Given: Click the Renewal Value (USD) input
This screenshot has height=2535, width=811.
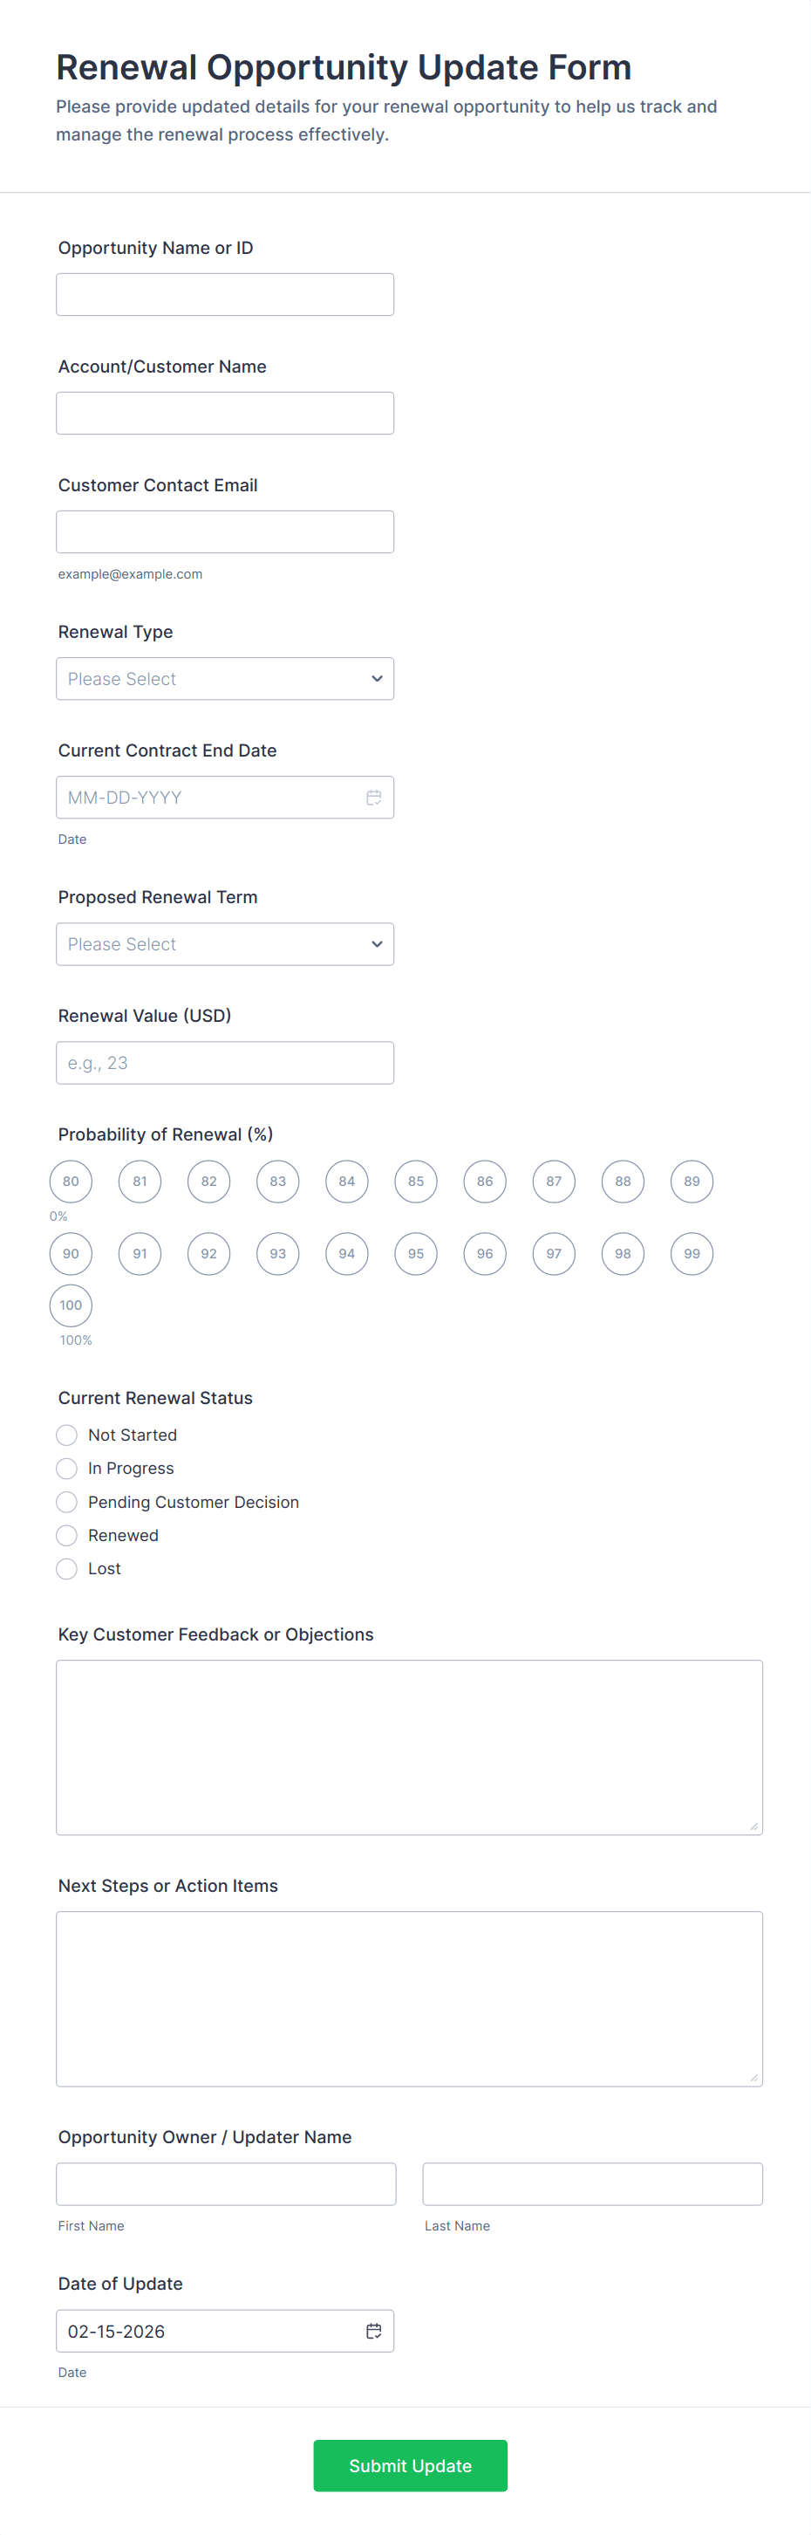Looking at the screenshot, I should (225, 1063).
